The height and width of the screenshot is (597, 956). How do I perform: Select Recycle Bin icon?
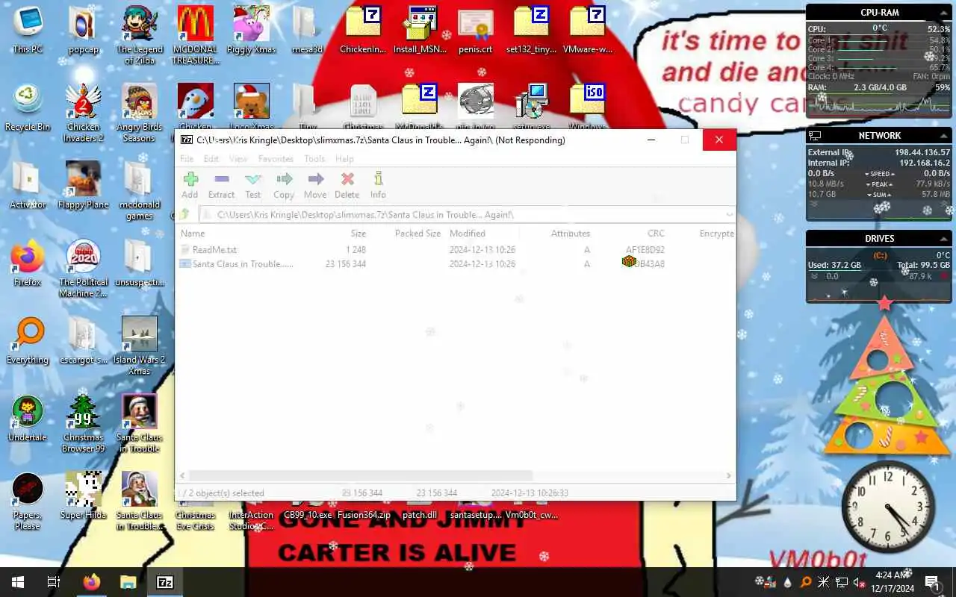[x=28, y=108]
